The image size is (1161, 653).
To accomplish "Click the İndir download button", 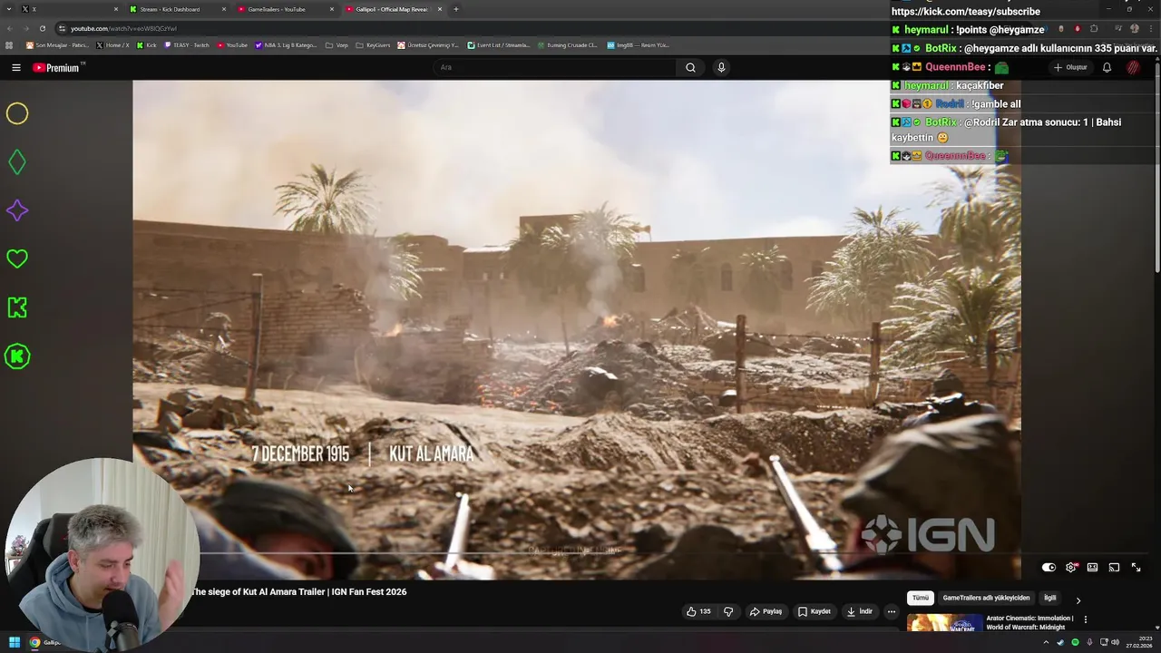I will [x=860, y=611].
